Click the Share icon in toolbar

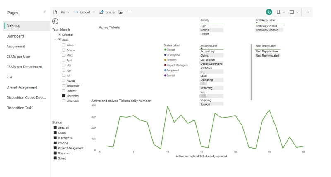tap(101, 12)
